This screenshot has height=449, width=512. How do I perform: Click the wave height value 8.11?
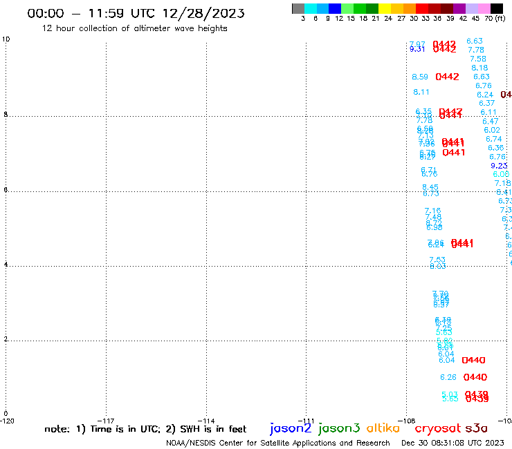(x=421, y=93)
